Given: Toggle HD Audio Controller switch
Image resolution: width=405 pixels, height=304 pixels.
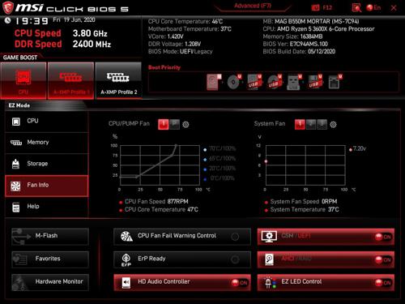Looking at the screenshot, I should pos(239,283).
